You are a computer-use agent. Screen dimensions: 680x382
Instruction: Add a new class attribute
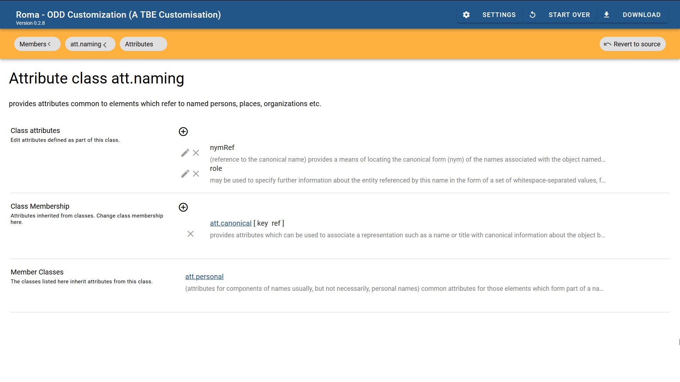[183, 132]
